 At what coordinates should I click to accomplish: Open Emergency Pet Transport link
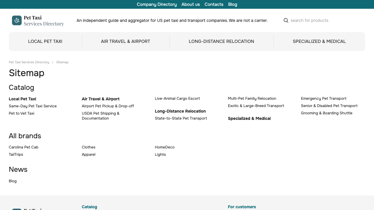323,99
